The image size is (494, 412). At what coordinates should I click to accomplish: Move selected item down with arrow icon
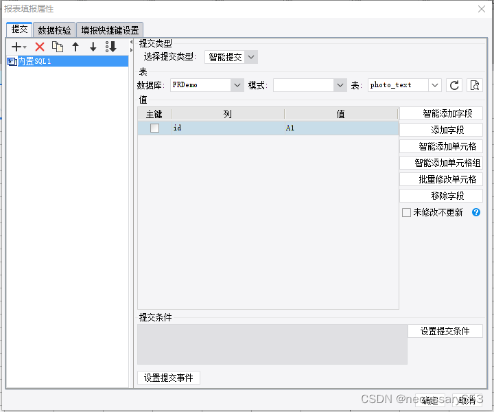point(93,47)
